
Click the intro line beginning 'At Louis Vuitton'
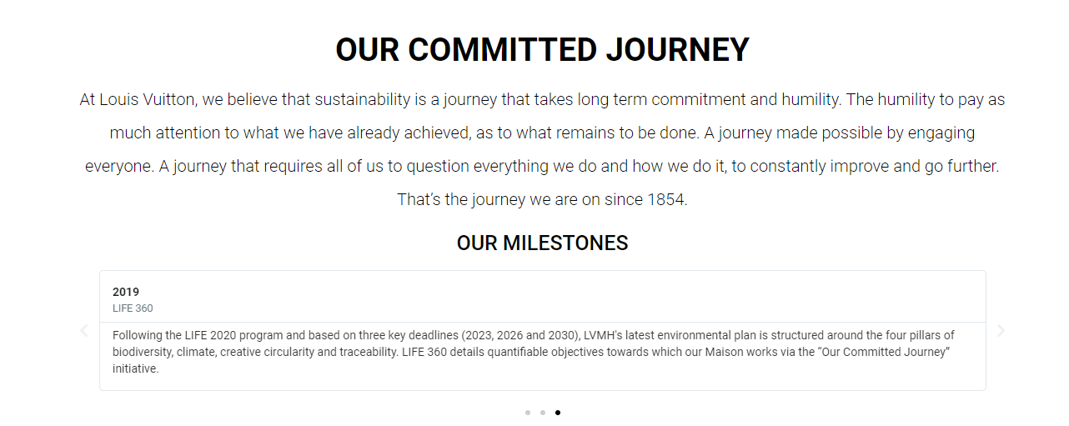click(x=542, y=100)
